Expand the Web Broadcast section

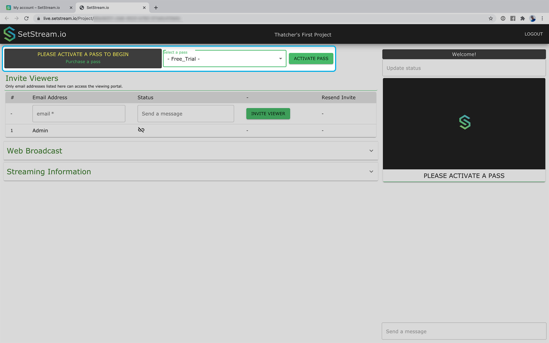tap(191, 151)
